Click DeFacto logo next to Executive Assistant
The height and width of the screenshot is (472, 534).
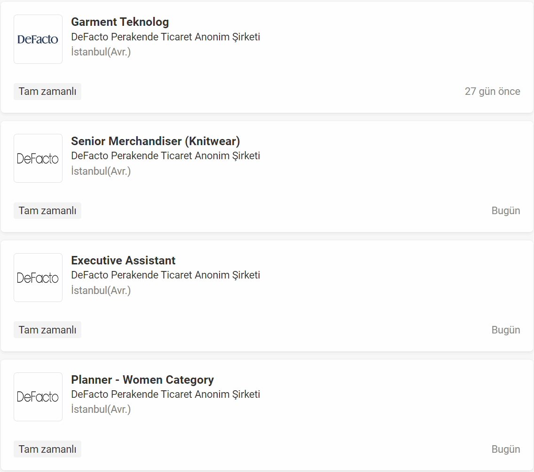38,278
